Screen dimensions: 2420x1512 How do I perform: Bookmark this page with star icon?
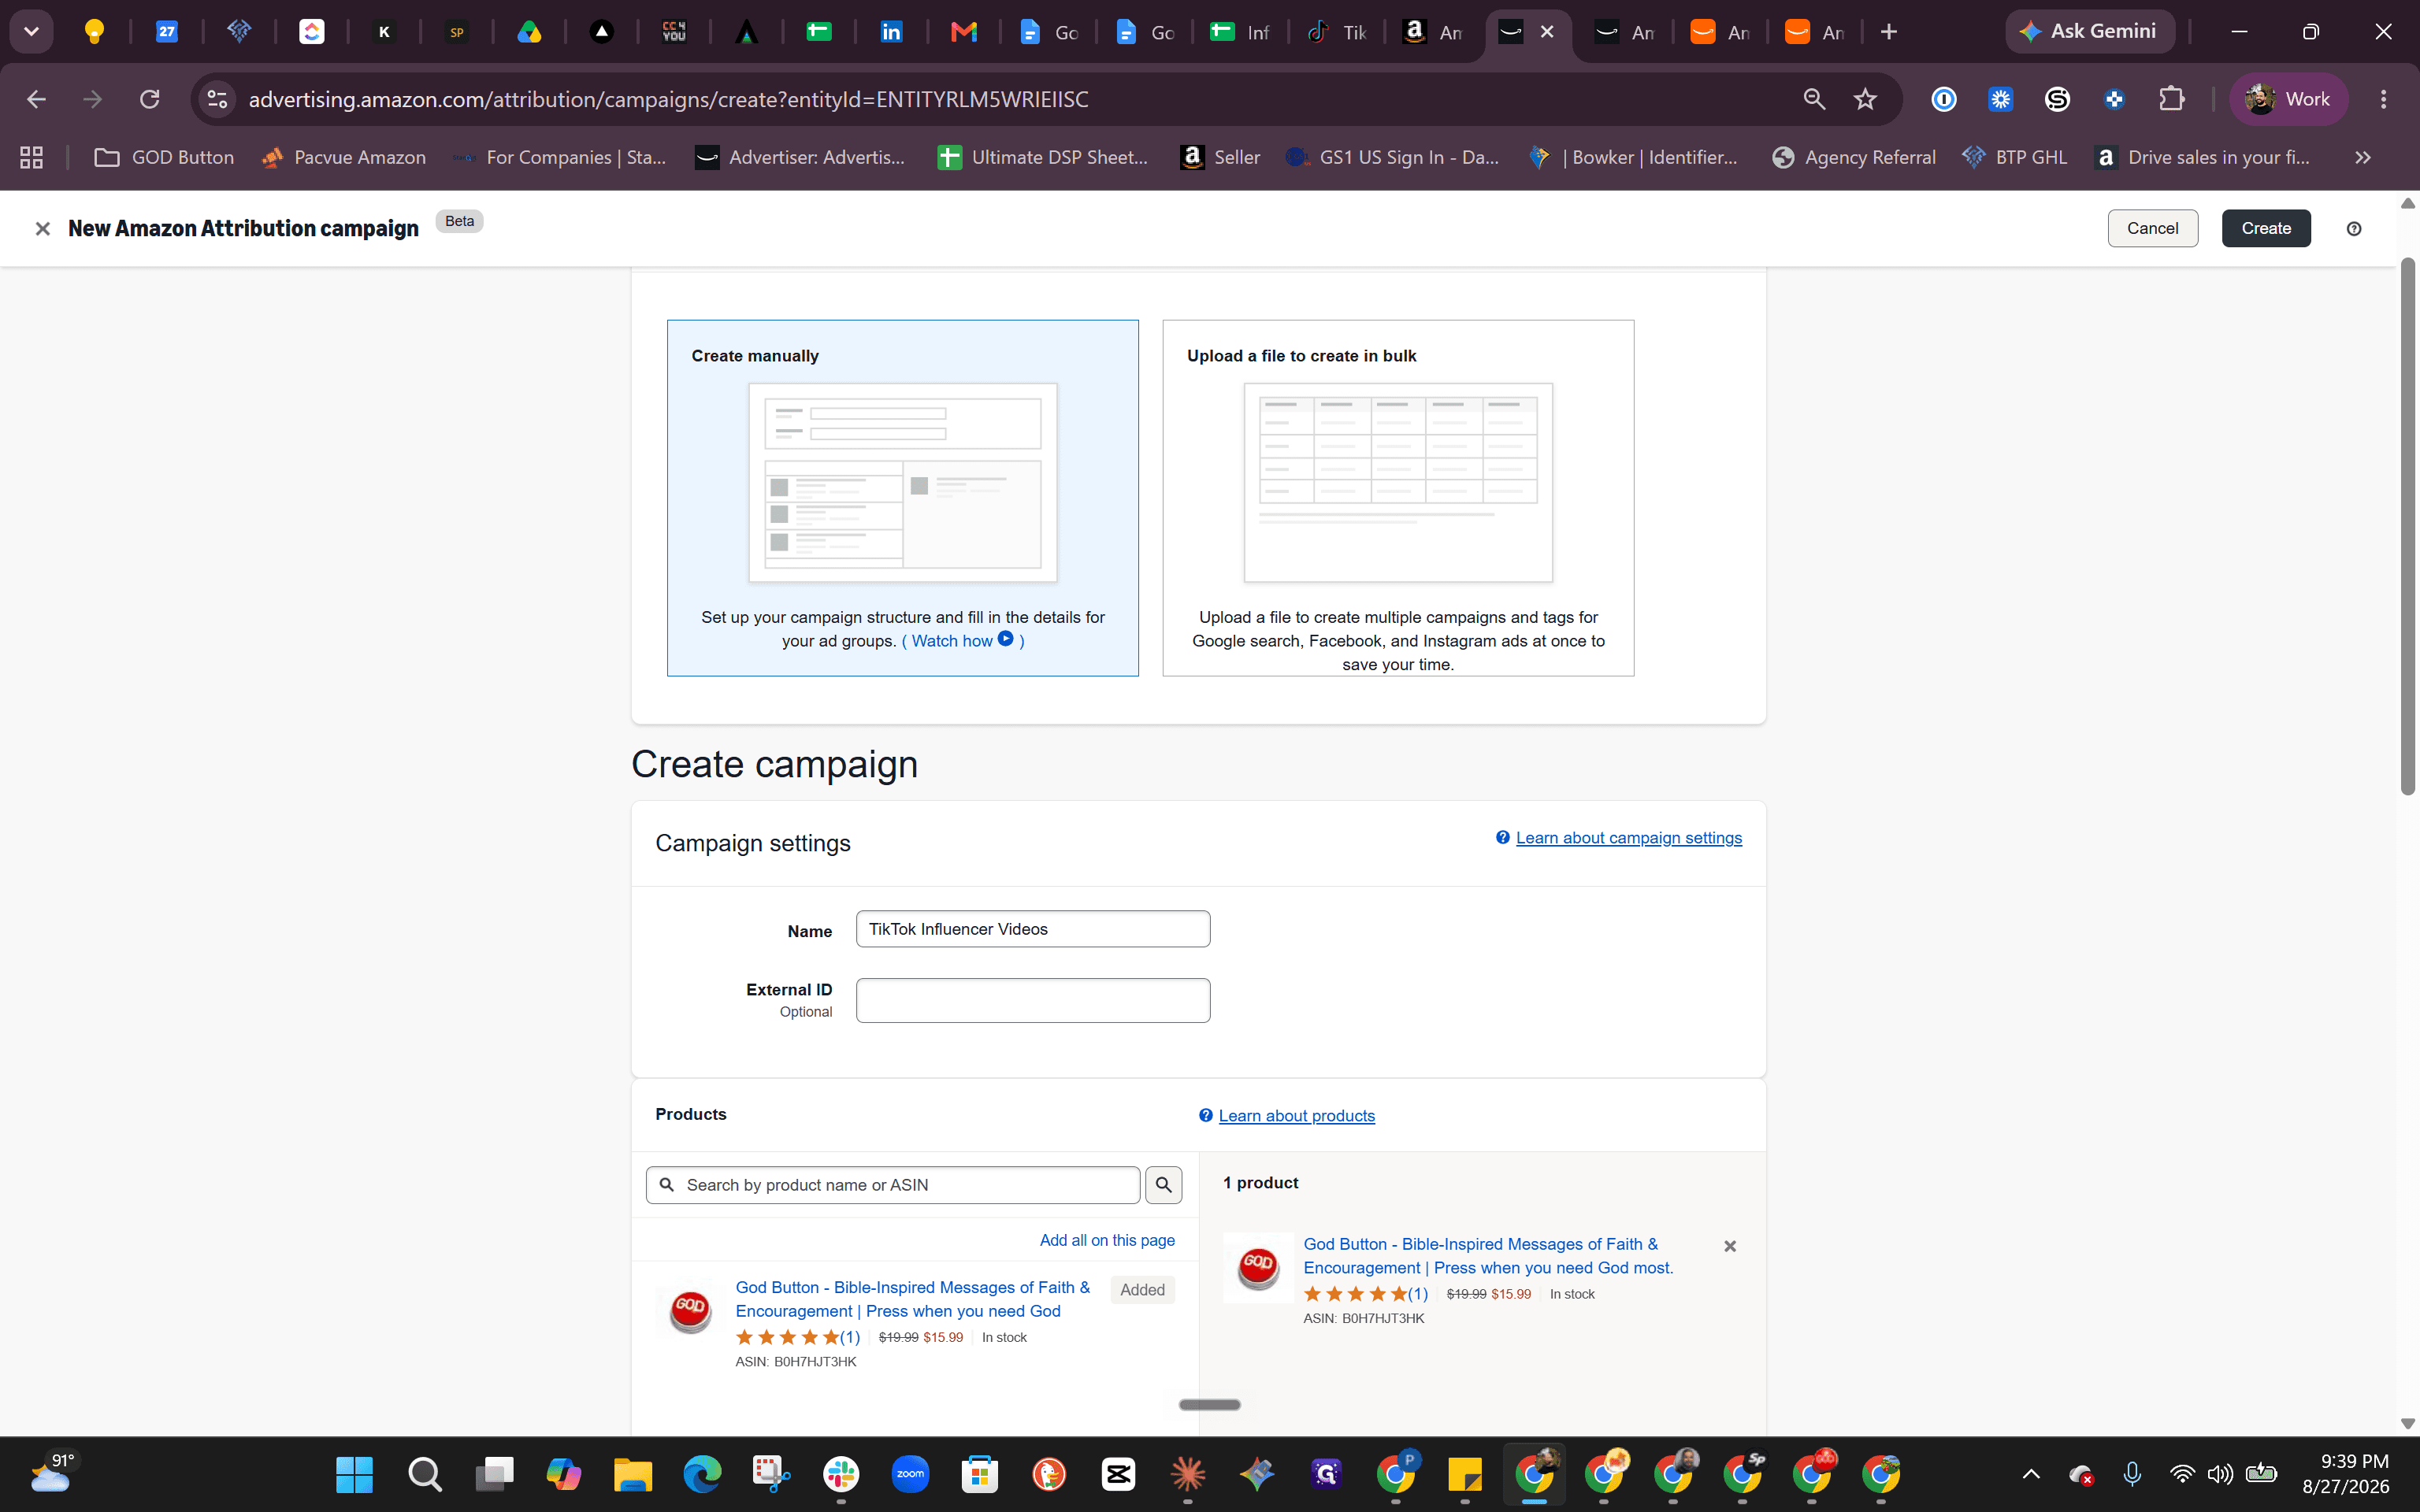[1865, 99]
